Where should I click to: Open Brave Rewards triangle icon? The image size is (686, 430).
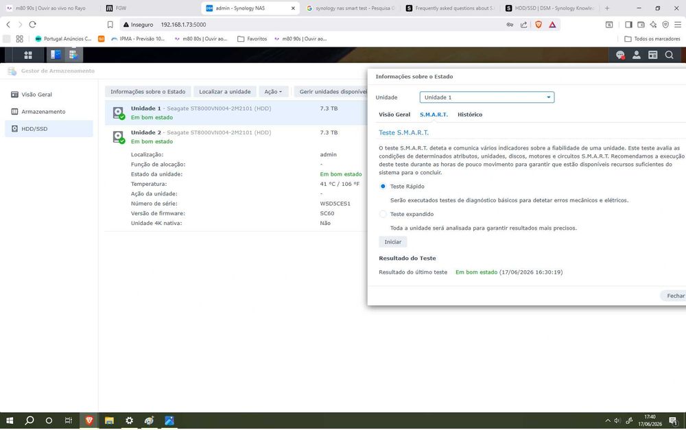click(552, 25)
